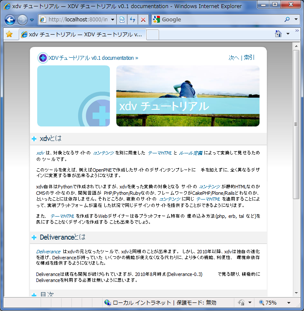Expand the address bar URL dropdown

pyautogui.click(x=112, y=20)
